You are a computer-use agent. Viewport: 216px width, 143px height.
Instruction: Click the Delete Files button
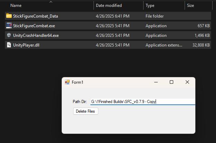point(86,111)
